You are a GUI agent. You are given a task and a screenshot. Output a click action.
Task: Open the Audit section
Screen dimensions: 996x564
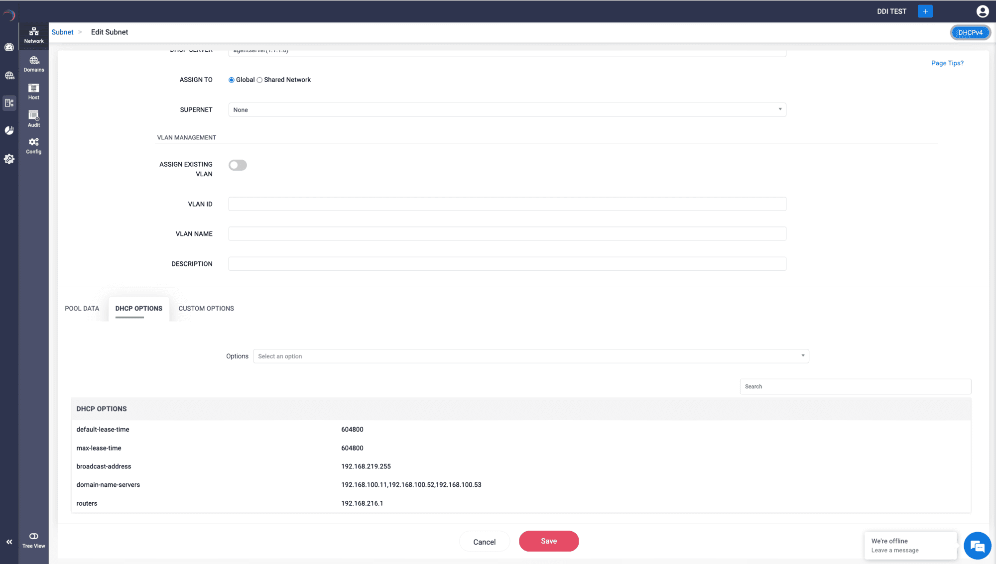(34, 119)
